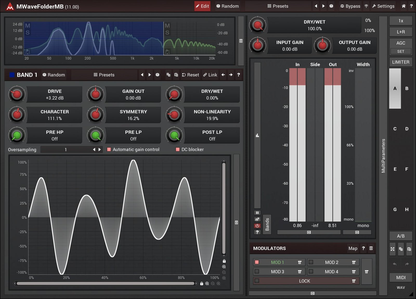Enable the MOD 2 modulator checkbox
This screenshot has width=416, height=299.
click(311, 262)
